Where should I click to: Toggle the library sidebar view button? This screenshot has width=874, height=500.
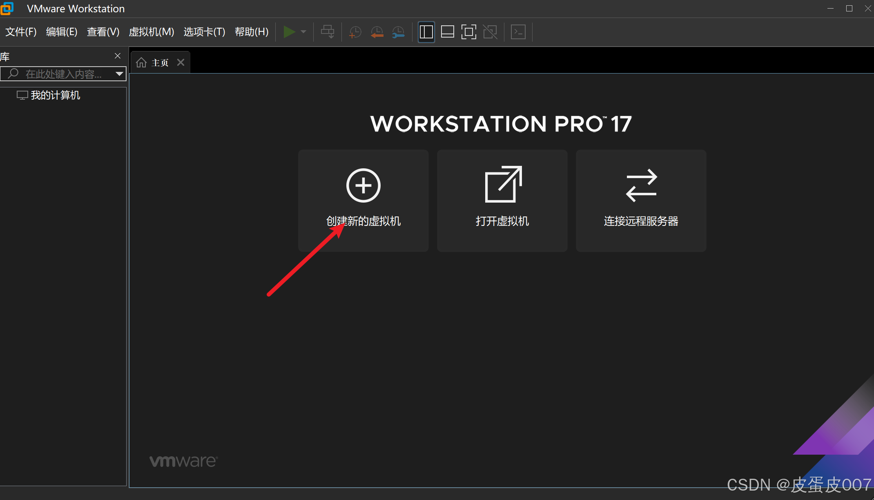point(426,32)
